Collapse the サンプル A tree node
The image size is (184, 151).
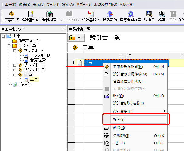point(15,51)
